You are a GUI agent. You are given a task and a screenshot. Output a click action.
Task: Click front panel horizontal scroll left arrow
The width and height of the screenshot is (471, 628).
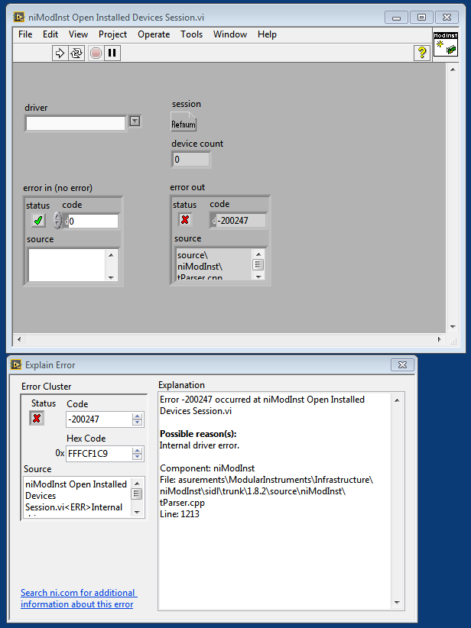point(19,340)
